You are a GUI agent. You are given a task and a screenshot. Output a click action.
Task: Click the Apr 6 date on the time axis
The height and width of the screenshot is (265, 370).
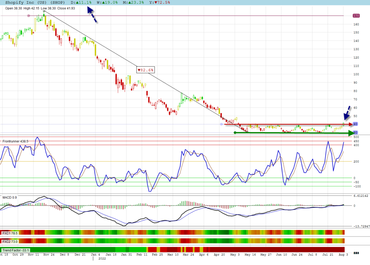coord(204,255)
